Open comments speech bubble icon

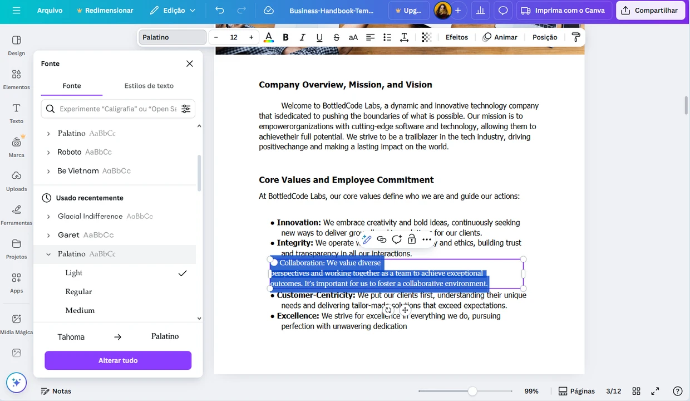(x=503, y=11)
